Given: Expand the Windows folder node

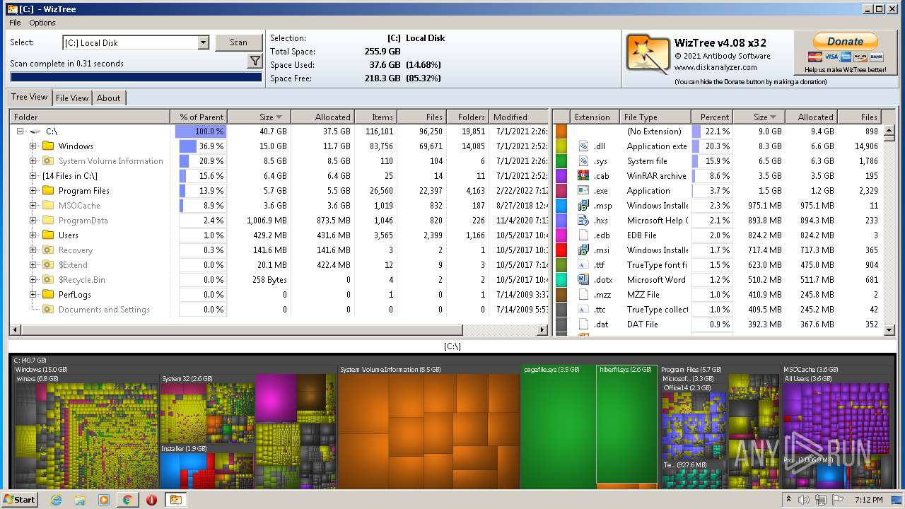Looking at the screenshot, I should point(33,146).
